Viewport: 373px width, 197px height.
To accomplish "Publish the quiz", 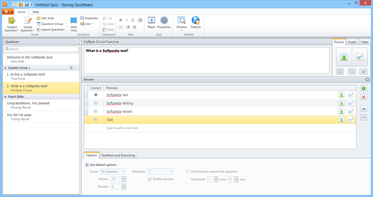I will [196, 23].
